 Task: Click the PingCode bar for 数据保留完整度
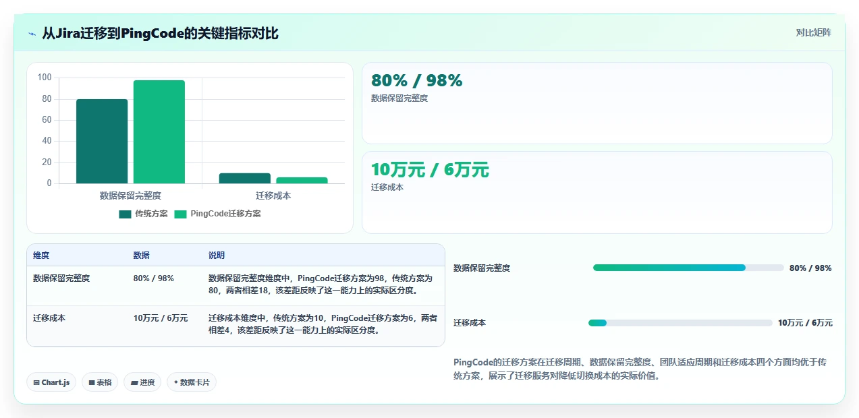click(159, 131)
